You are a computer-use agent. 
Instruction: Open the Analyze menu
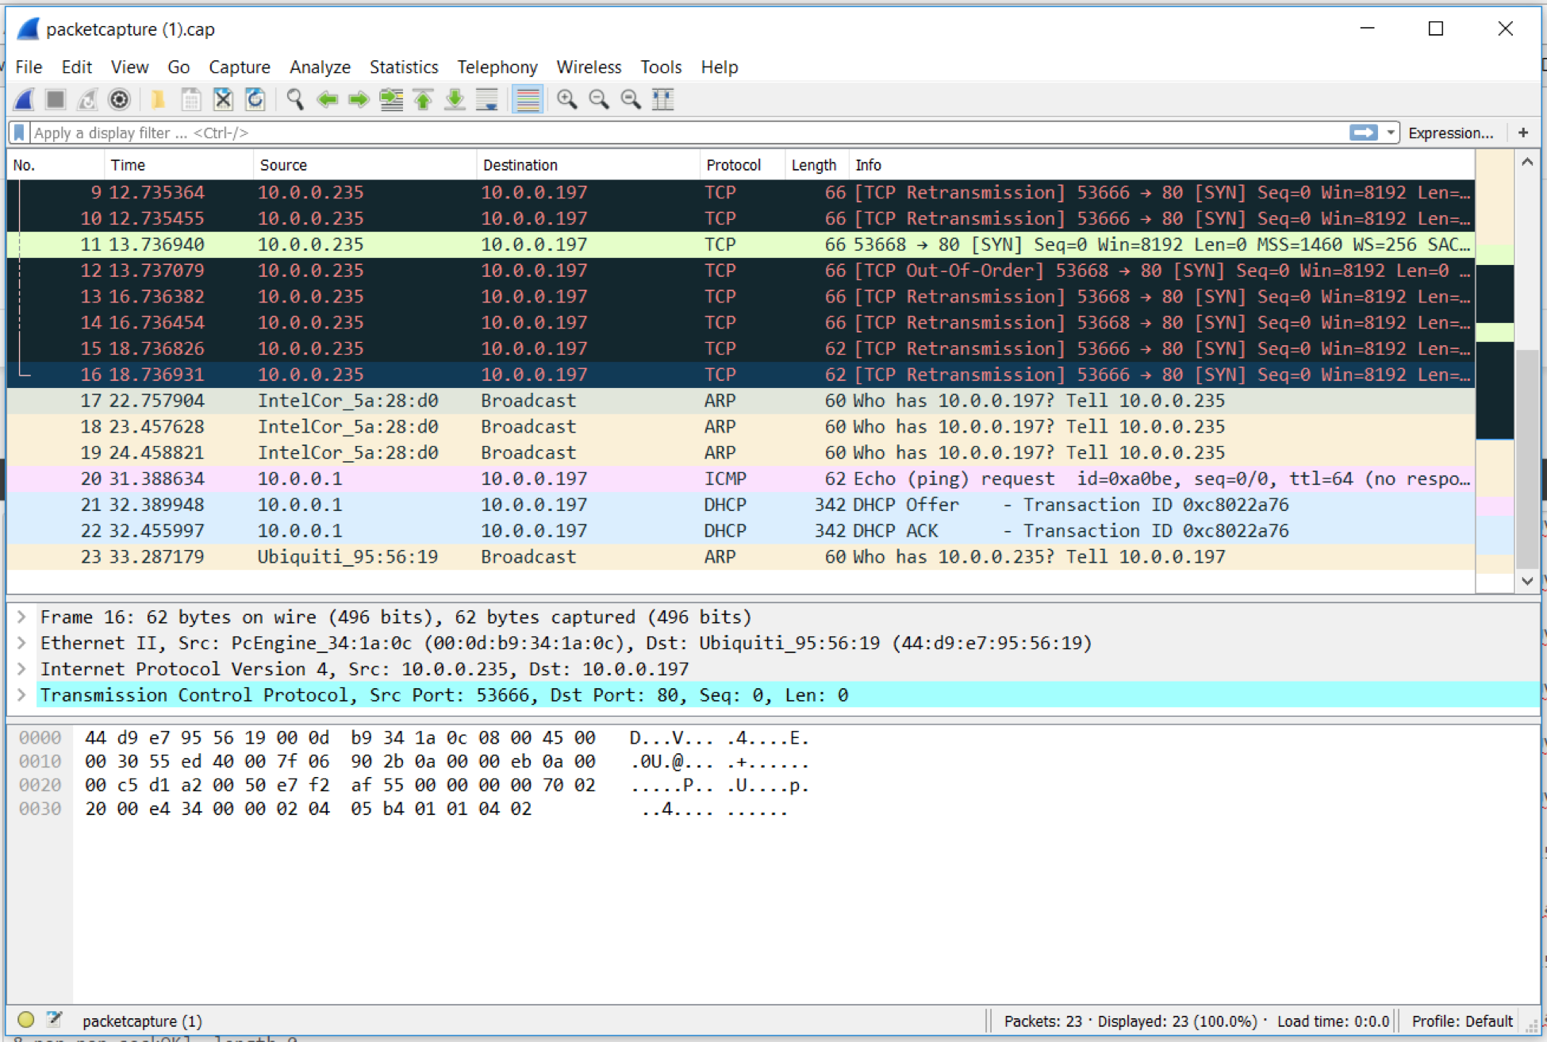point(320,67)
